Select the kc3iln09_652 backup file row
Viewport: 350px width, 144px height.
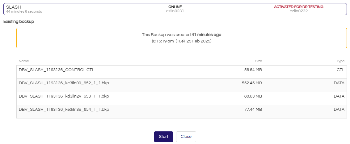[x=64, y=83]
